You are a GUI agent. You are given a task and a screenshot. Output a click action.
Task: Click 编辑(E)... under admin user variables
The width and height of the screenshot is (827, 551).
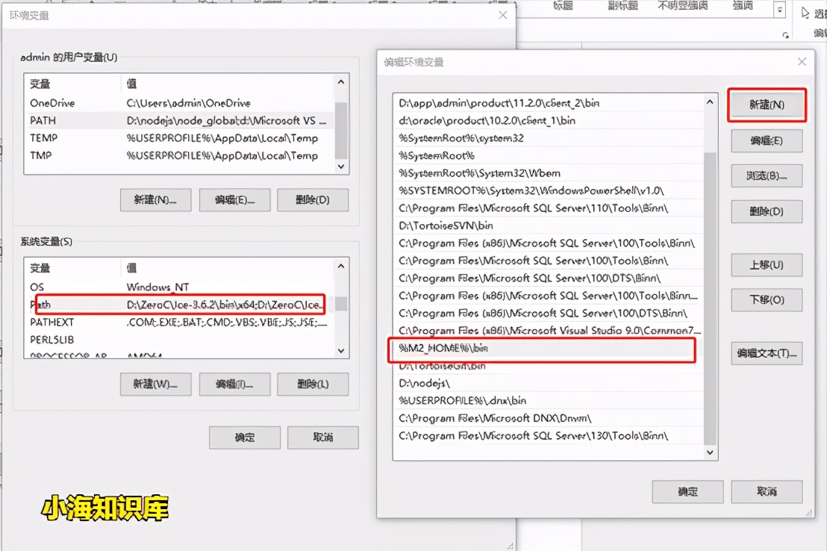coord(234,200)
